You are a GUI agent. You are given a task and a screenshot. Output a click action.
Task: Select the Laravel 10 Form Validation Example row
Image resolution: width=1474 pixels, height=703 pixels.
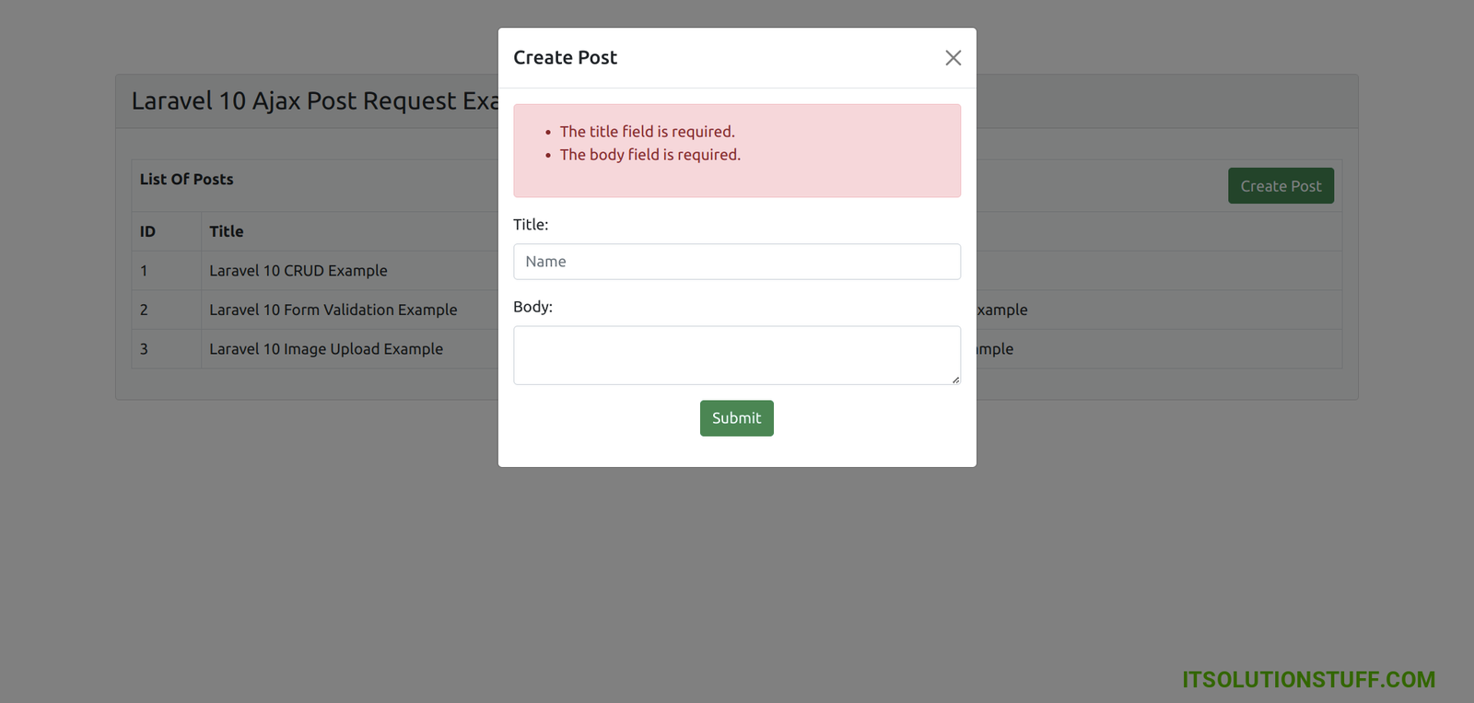(x=333, y=310)
